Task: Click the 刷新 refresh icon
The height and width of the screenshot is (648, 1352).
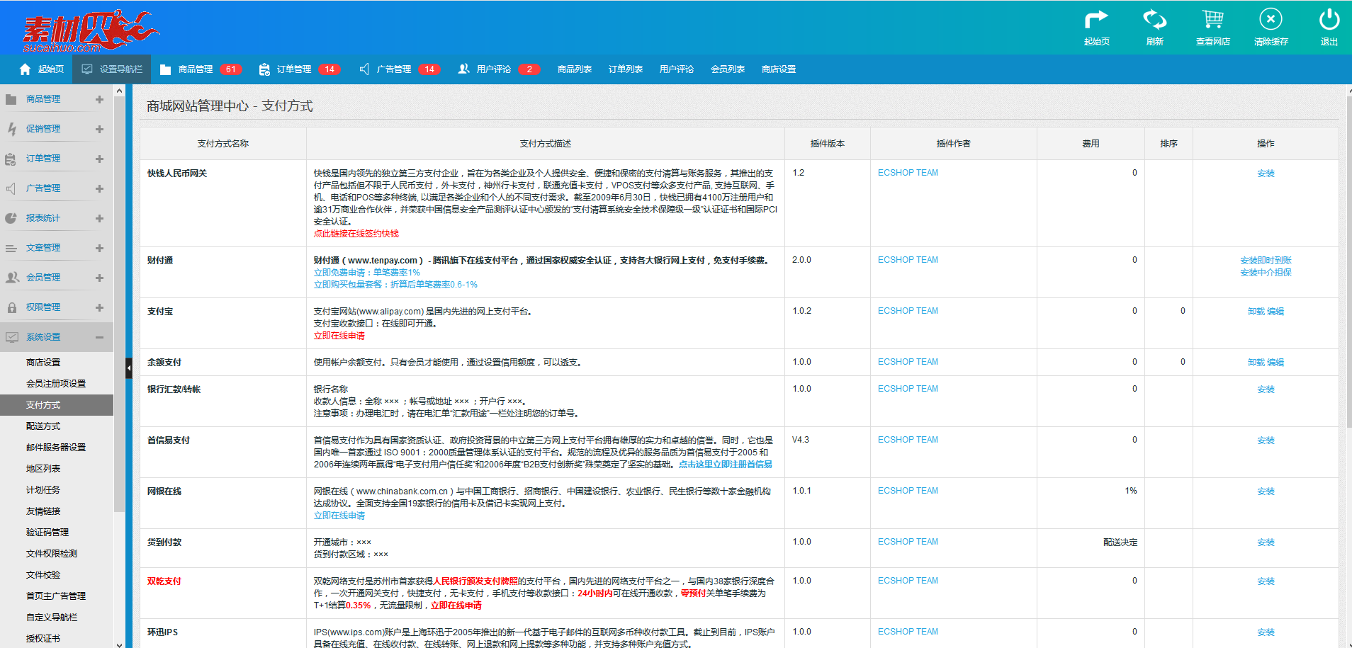Action: pos(1154,19)
